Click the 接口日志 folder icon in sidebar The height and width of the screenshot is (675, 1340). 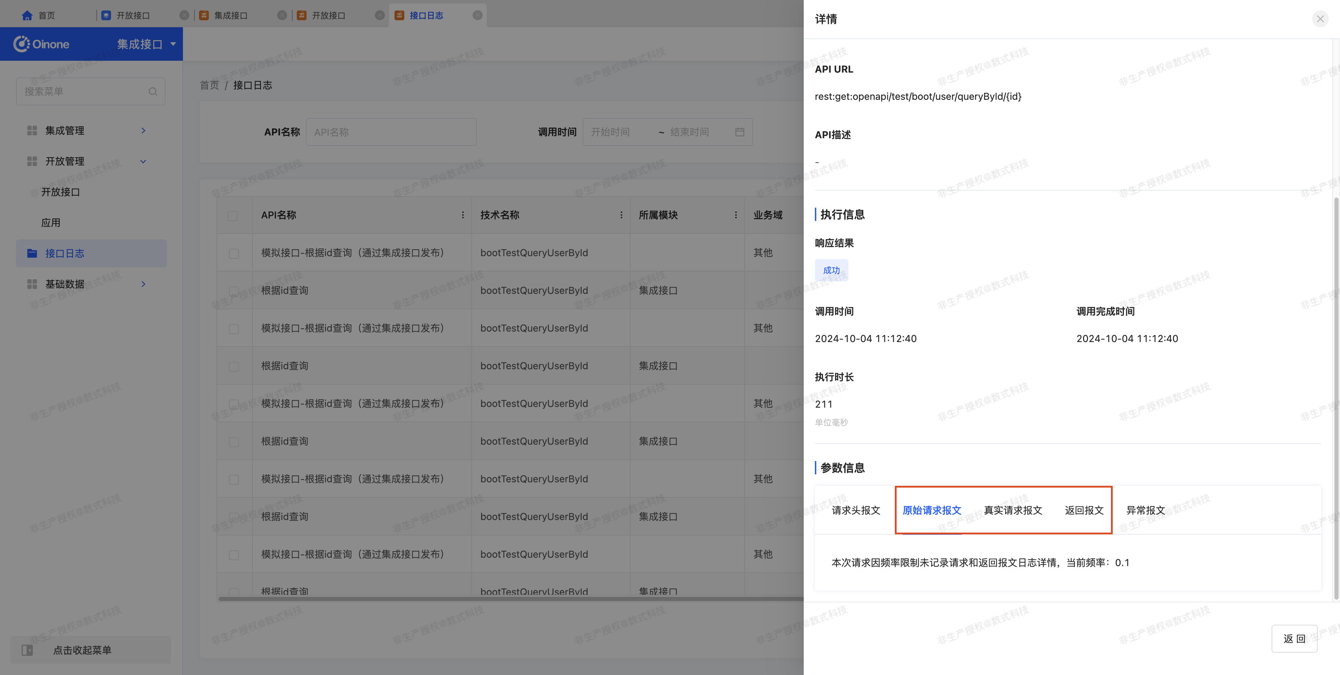pyautogui.click(x=32, y=253)
